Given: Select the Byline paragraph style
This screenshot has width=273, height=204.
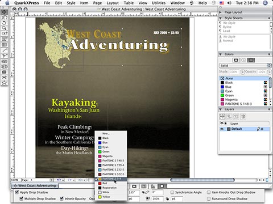Looking at the screenshot, I should [x=227, y=27].
